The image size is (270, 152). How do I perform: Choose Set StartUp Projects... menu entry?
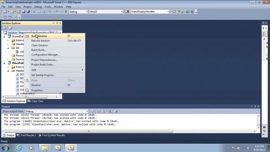click(54, 75)
